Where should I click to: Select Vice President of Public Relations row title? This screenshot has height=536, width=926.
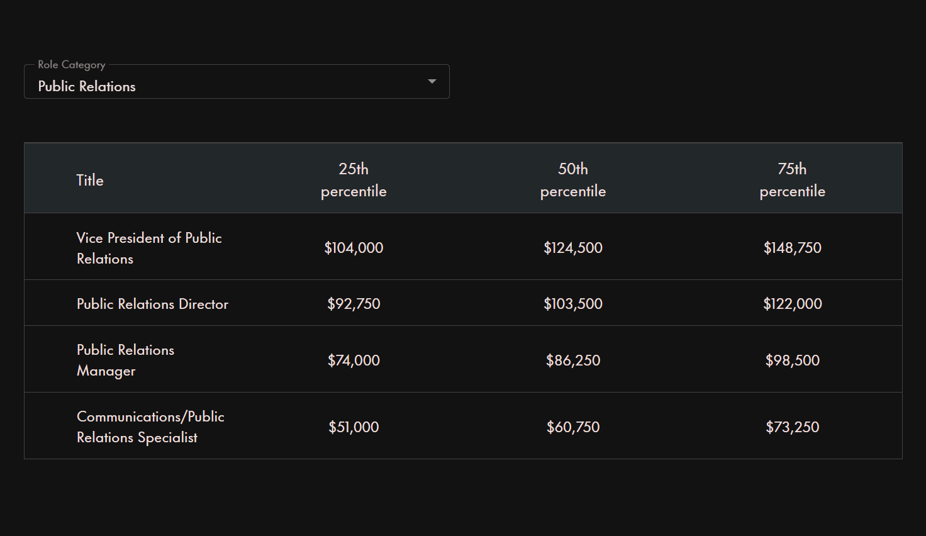tap(149, 248)
